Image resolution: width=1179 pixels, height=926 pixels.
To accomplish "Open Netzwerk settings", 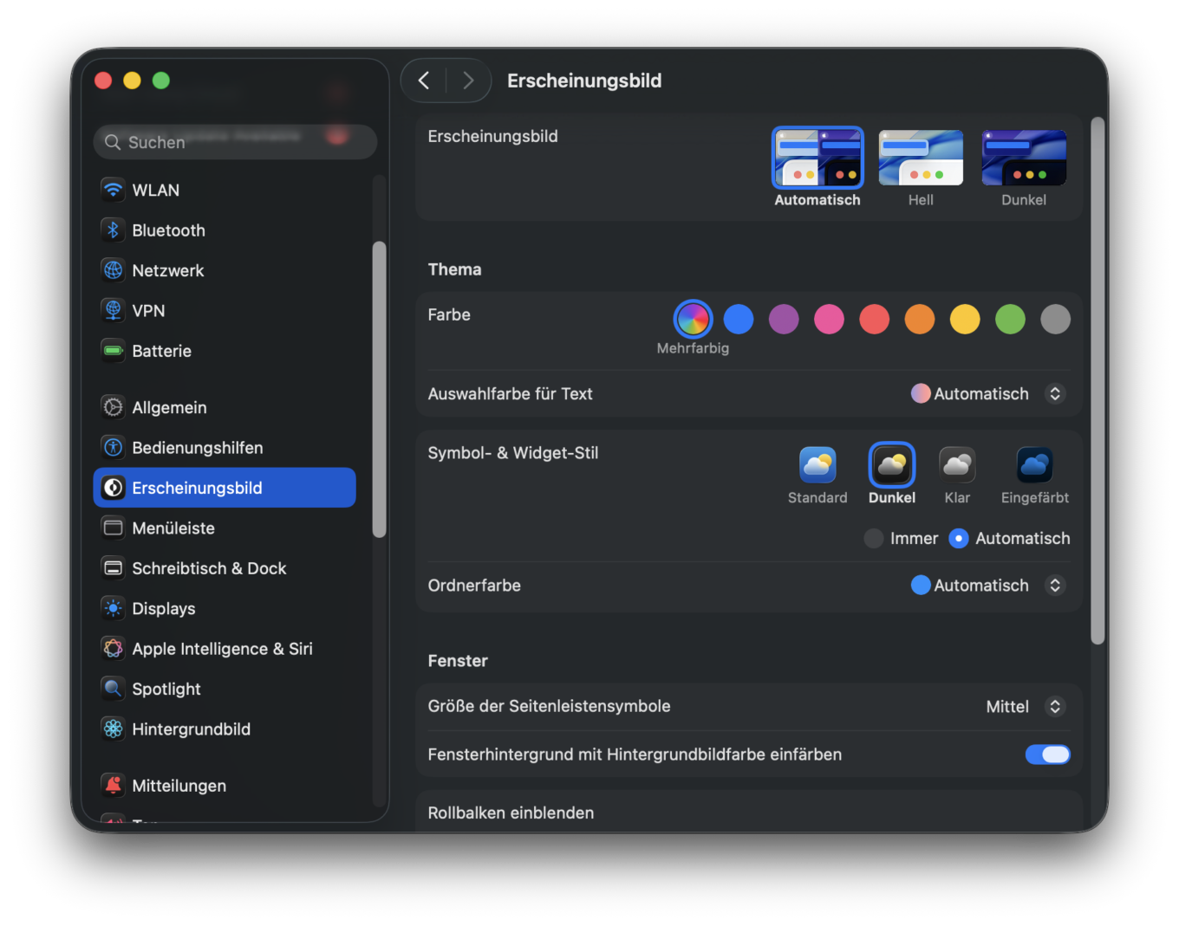I will click(x=114, y=270).
